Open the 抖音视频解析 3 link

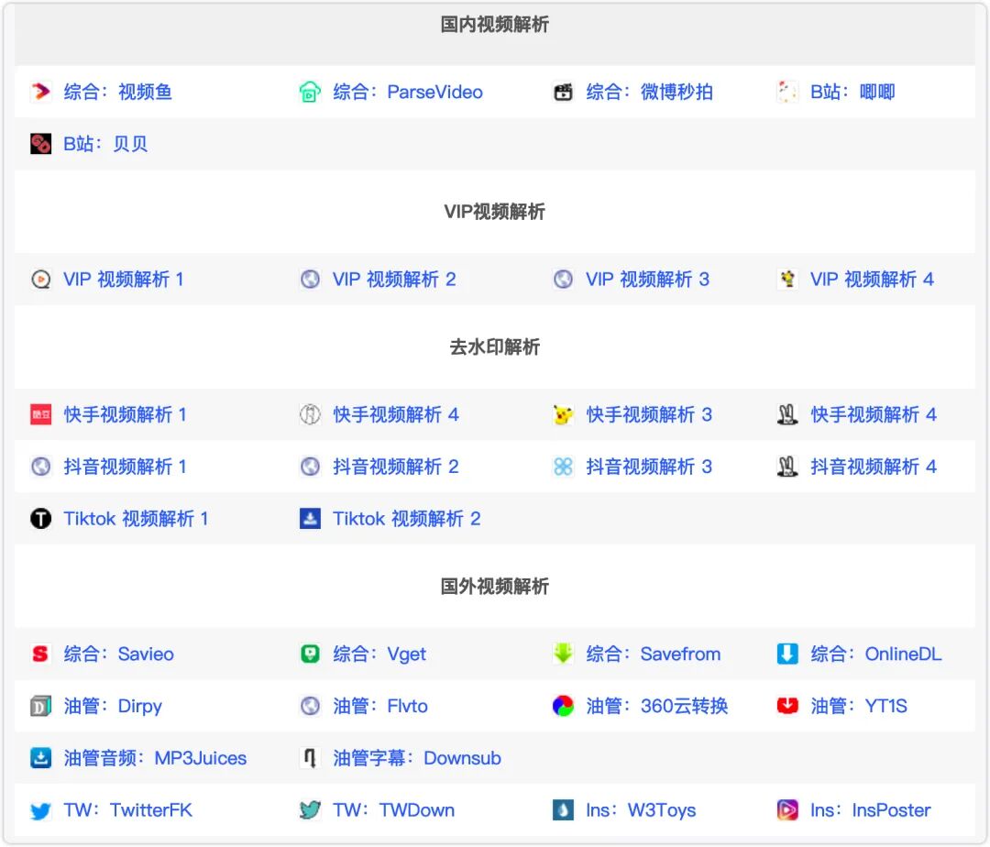point(649,467)
